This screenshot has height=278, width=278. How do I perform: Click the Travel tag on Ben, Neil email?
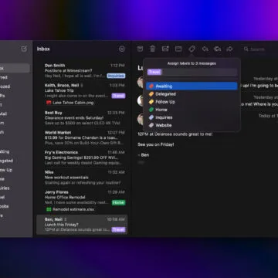[x=118, y=229]
